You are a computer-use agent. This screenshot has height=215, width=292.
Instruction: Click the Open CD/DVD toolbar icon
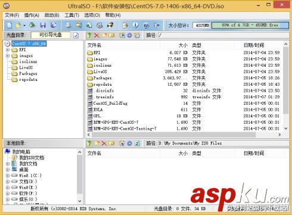pos(32,25)
